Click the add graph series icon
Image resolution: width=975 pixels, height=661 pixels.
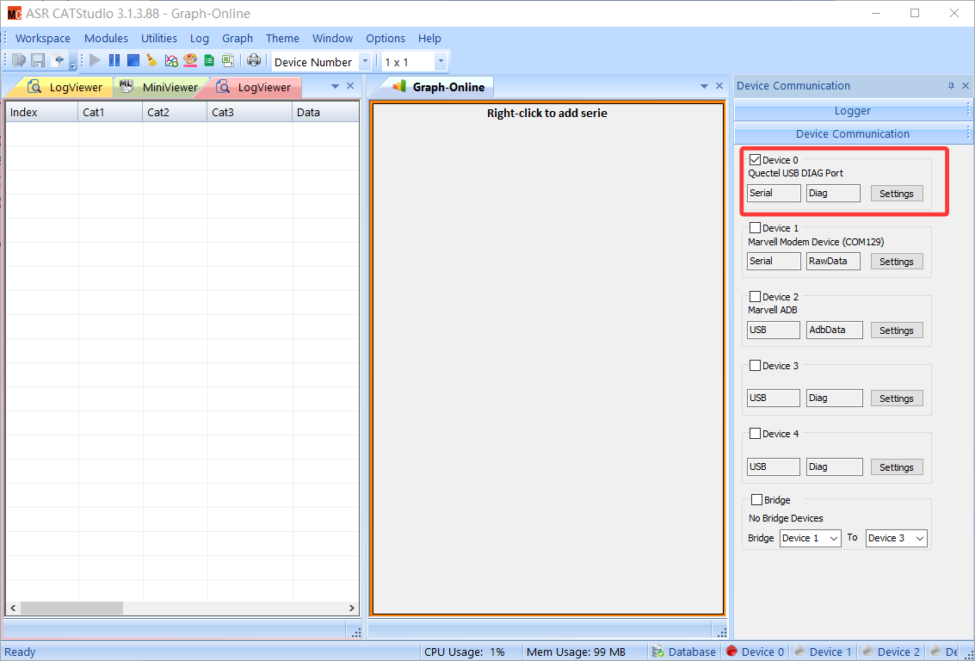pyautogui.click(x=171, y=60)
